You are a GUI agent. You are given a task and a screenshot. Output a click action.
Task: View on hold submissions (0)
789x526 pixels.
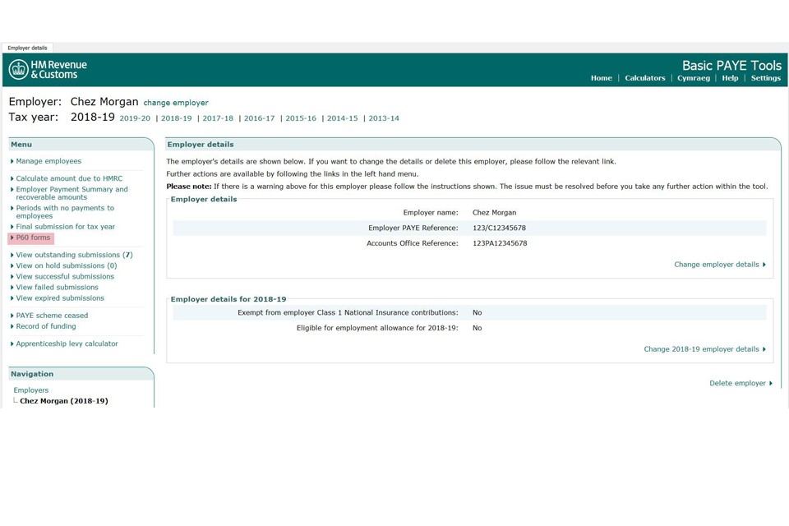(67, 265)
